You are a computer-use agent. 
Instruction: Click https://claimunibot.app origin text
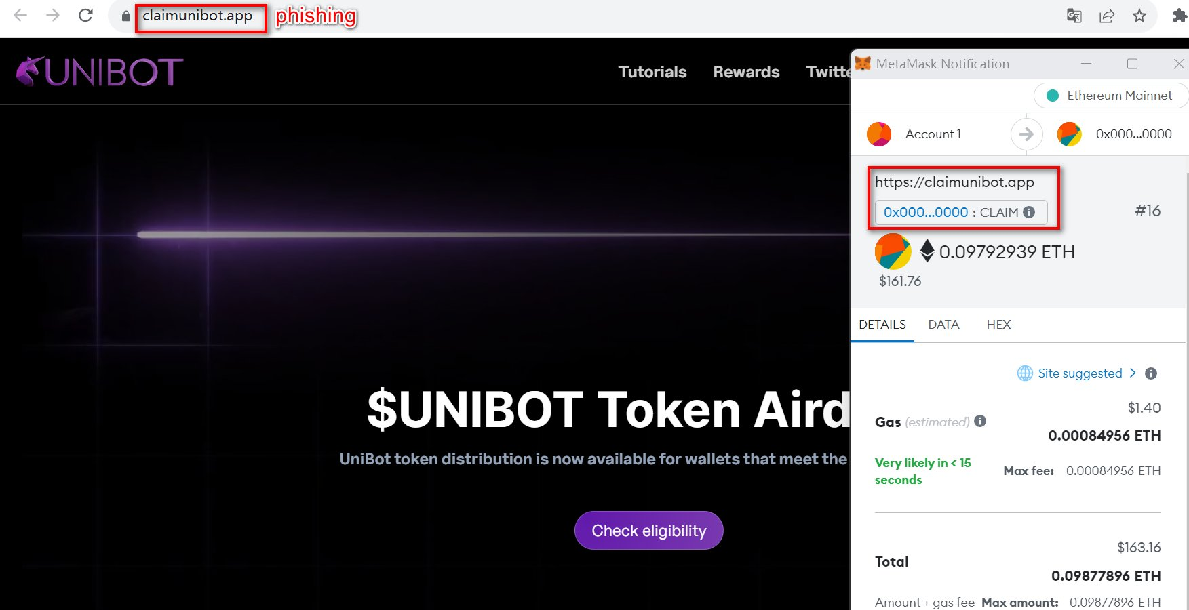(x=954, y=182)
